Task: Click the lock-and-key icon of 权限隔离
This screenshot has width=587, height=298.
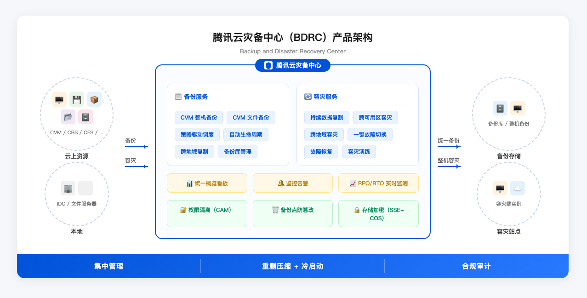Action: (x=183, y=210)
